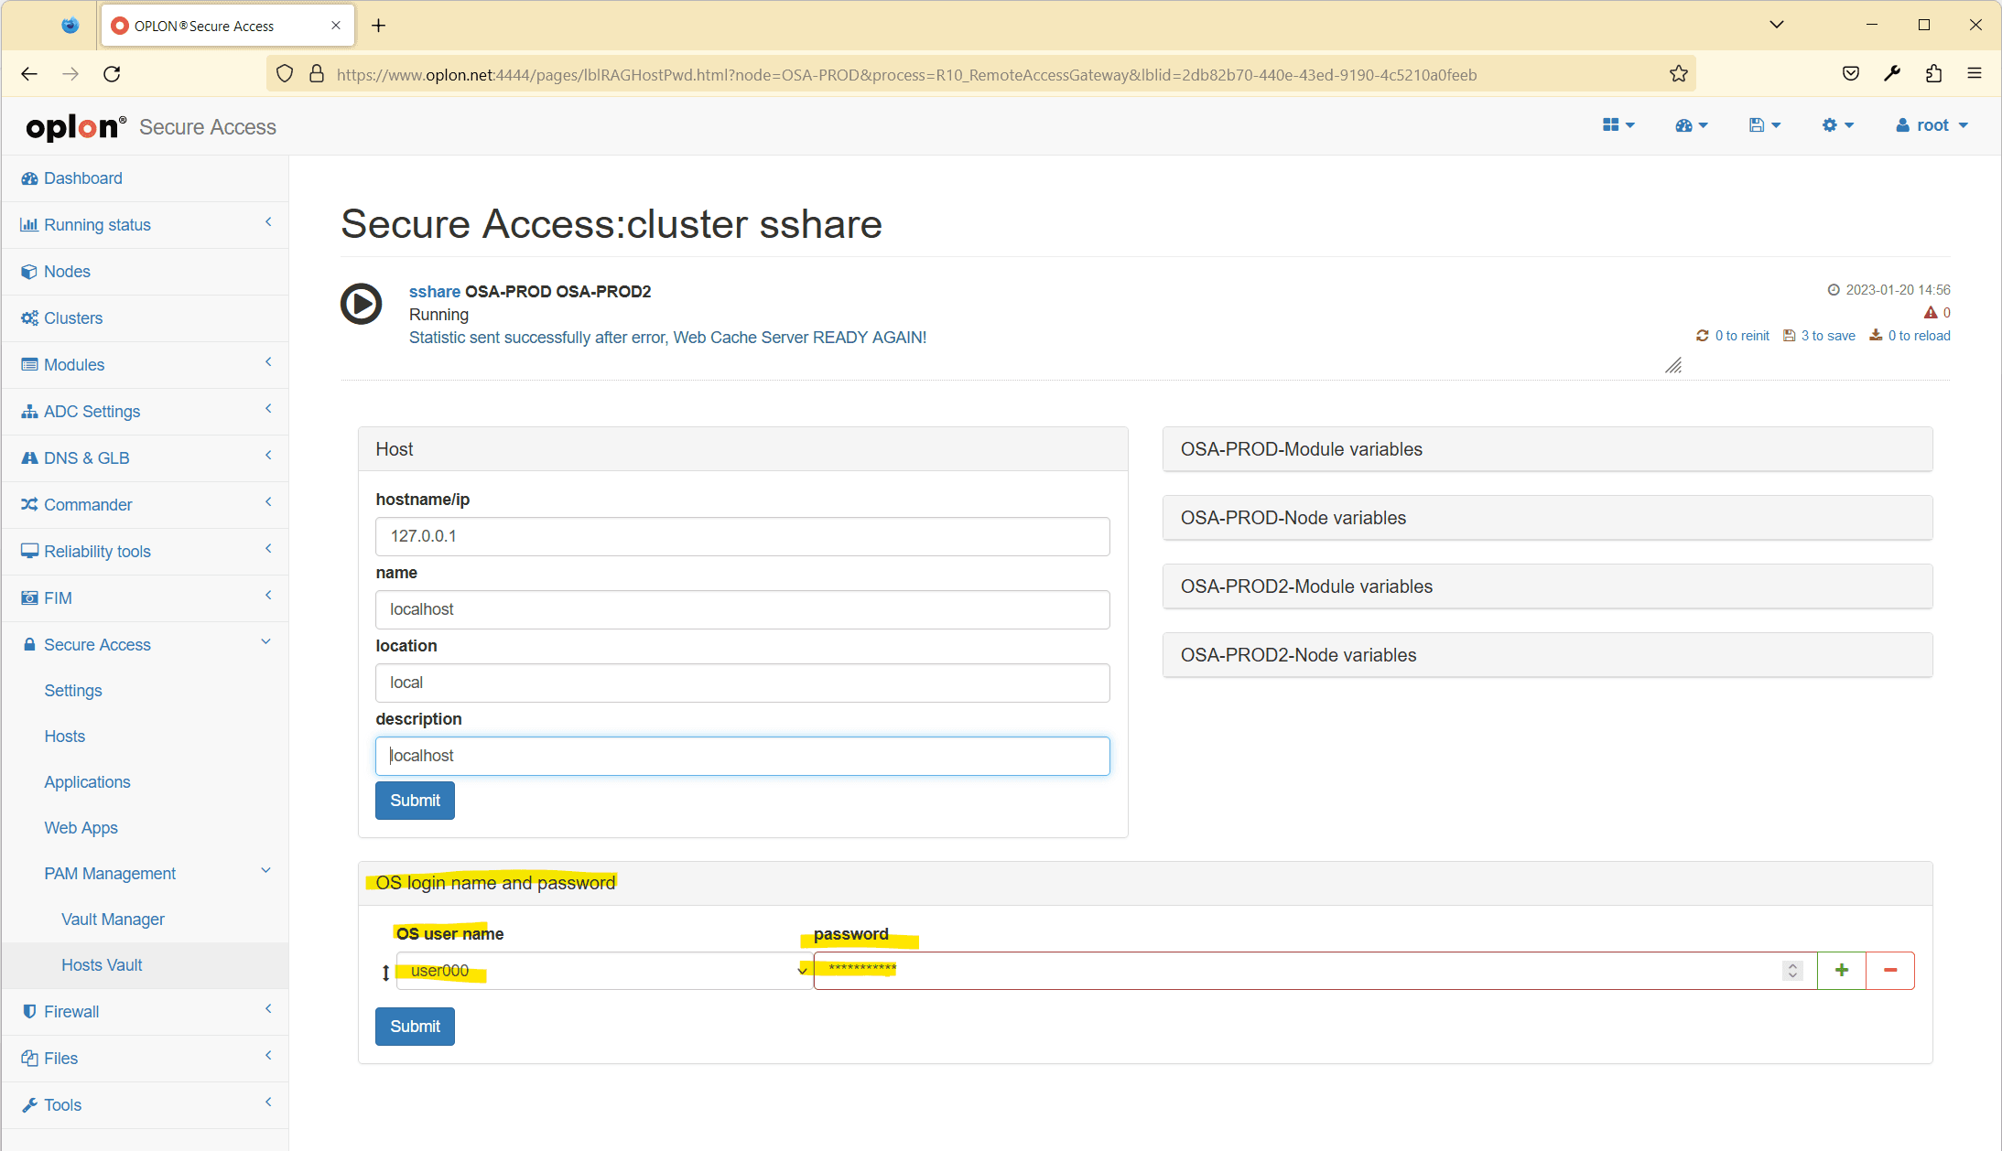
Task: Click the description input field
Action: tap(742, 756)
